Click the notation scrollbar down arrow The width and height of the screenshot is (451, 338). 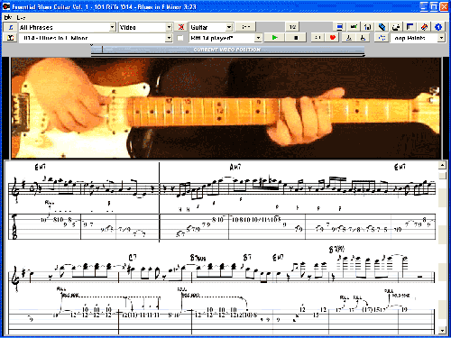coord(442,330)
